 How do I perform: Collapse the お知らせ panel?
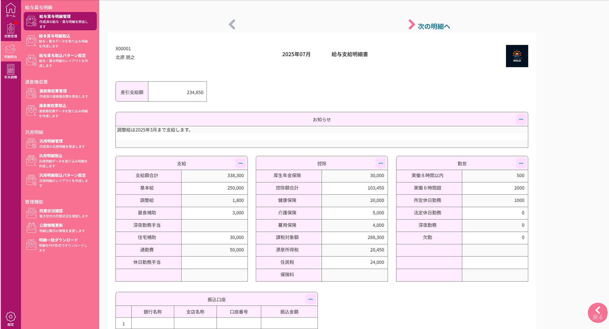coord(521,119)
